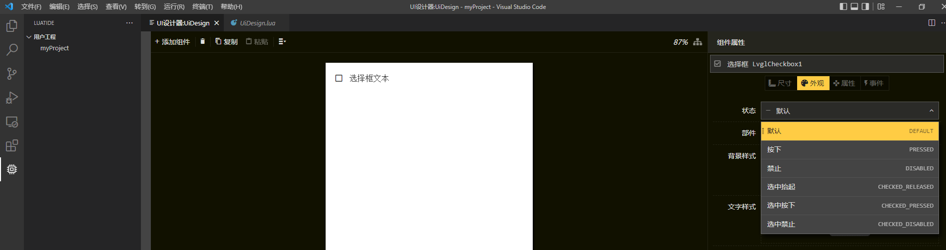Open the 转到(G) menu
The width and height of the screenshot is (946, 250).
pos(145,6)
